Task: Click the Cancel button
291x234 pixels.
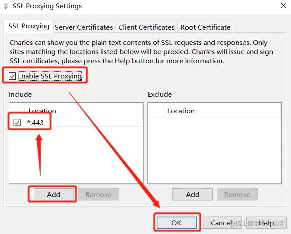Action: coord(221,223)
